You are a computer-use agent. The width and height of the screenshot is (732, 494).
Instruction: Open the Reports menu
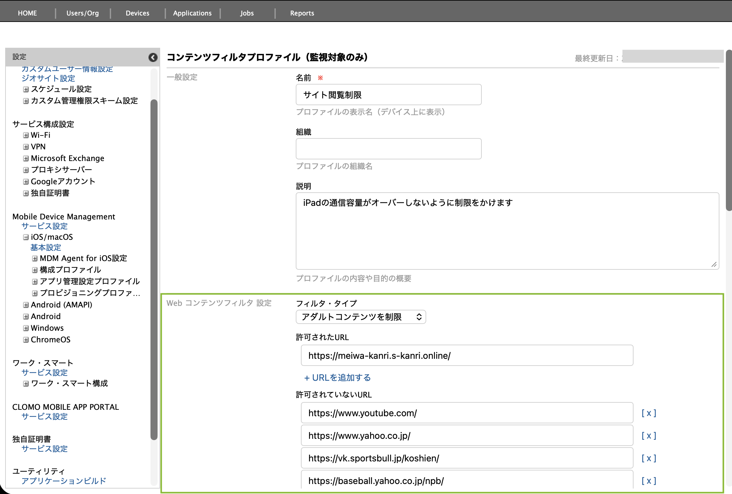[302, 13]
